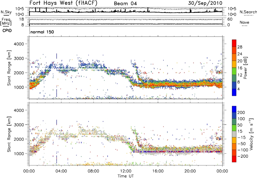This screenshot has width=257, height=178.
Task: Click the '-15' label on Velocity colorbar
Action: tap(241, 137)
